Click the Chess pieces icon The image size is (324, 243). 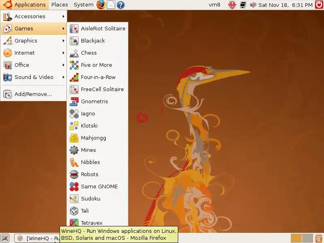(74, 53)
